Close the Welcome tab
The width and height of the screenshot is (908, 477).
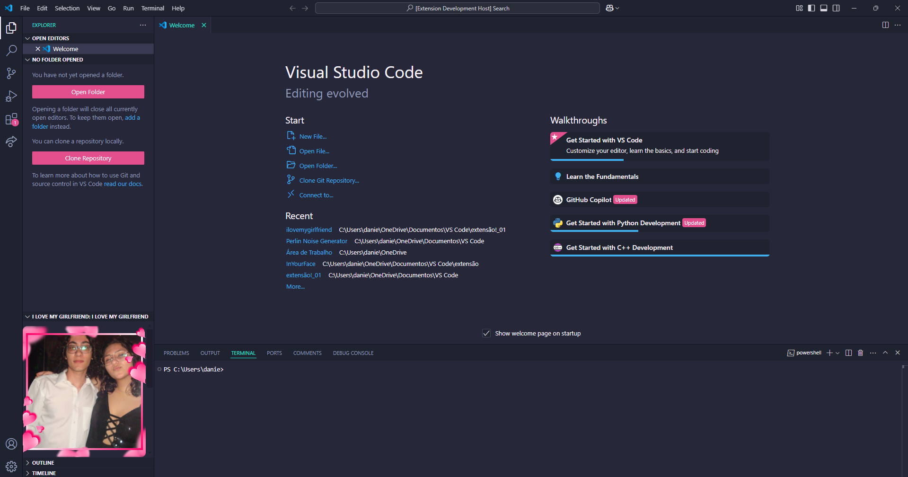click(204, 25)
